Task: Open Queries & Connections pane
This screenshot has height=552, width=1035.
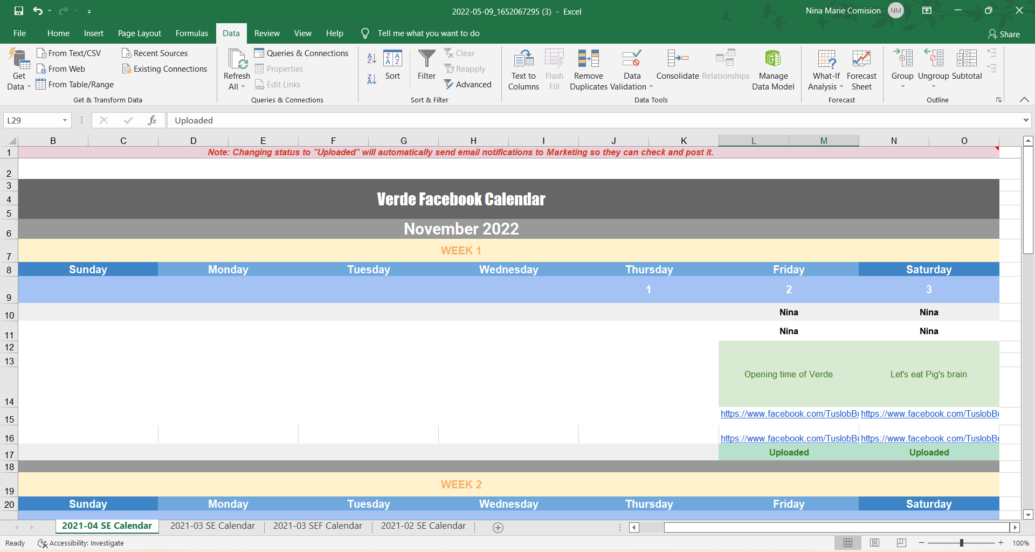Action: coord(301,53)
